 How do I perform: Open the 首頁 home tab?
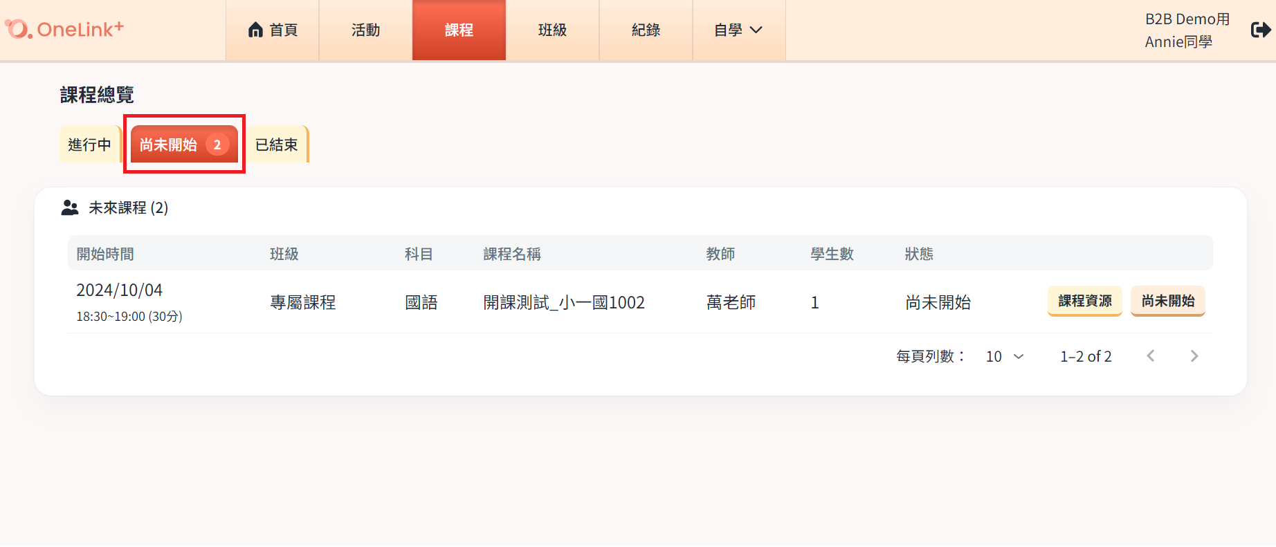[x=273, y=30]
